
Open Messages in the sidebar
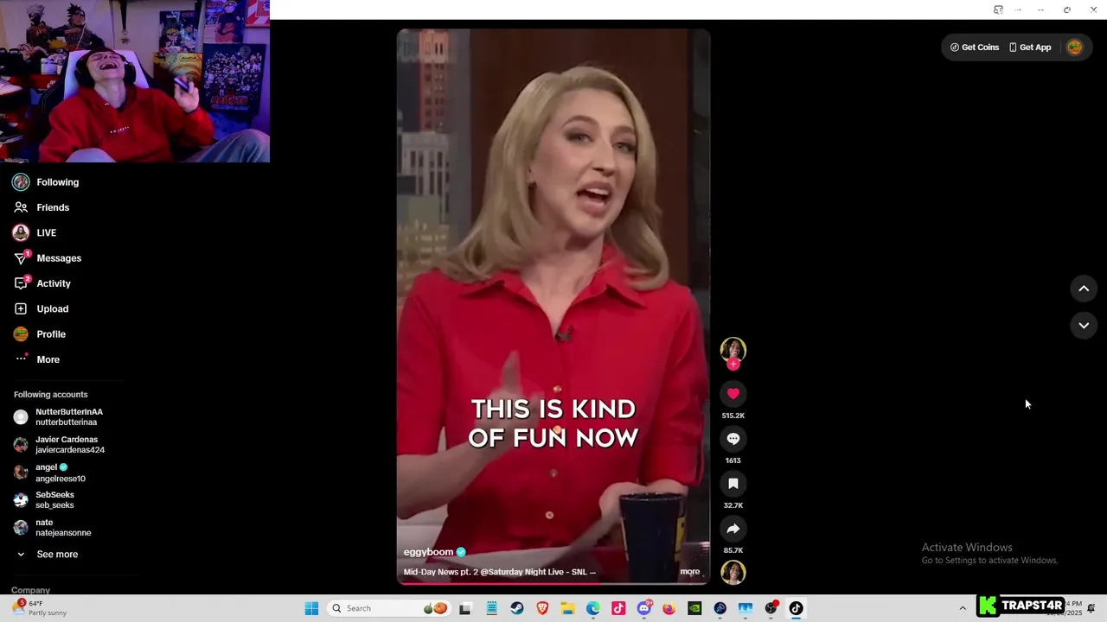tap(48, 258)
